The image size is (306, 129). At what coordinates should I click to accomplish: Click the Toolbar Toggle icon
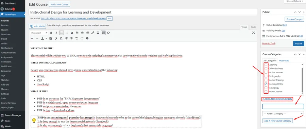click(103, 33)
